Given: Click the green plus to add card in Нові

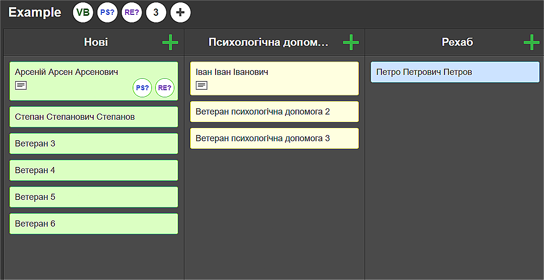Looking at the screenshot, I should [170, 42].
